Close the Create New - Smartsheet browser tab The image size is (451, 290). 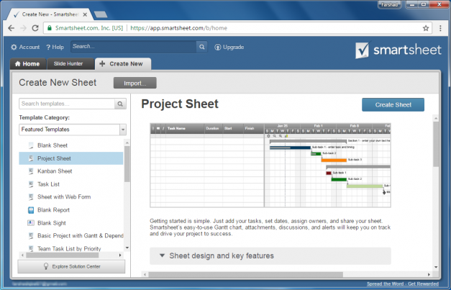click(85, 14)
